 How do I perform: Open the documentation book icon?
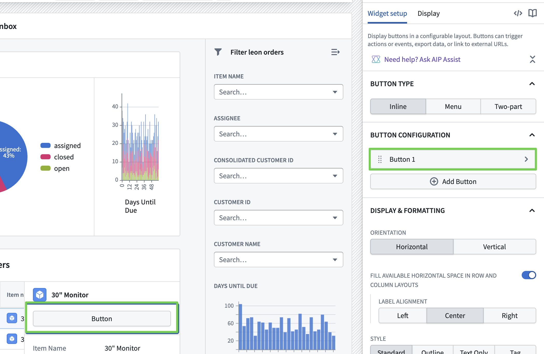click(x=532, y=13)
